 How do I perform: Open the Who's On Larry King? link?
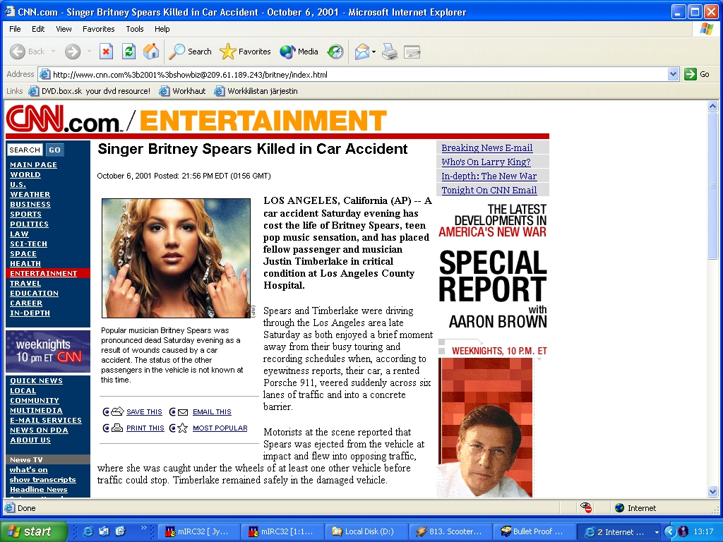[x=486, y=162]
